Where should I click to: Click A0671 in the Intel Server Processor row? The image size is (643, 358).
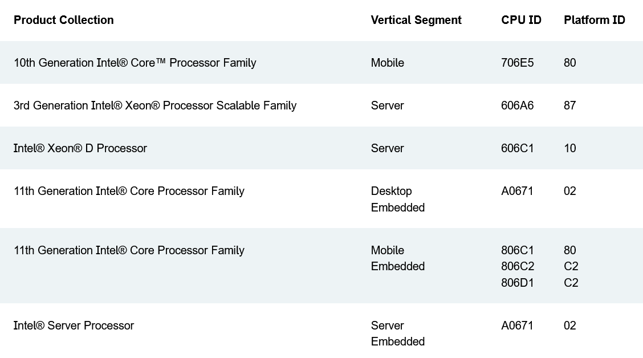point(517,326)
